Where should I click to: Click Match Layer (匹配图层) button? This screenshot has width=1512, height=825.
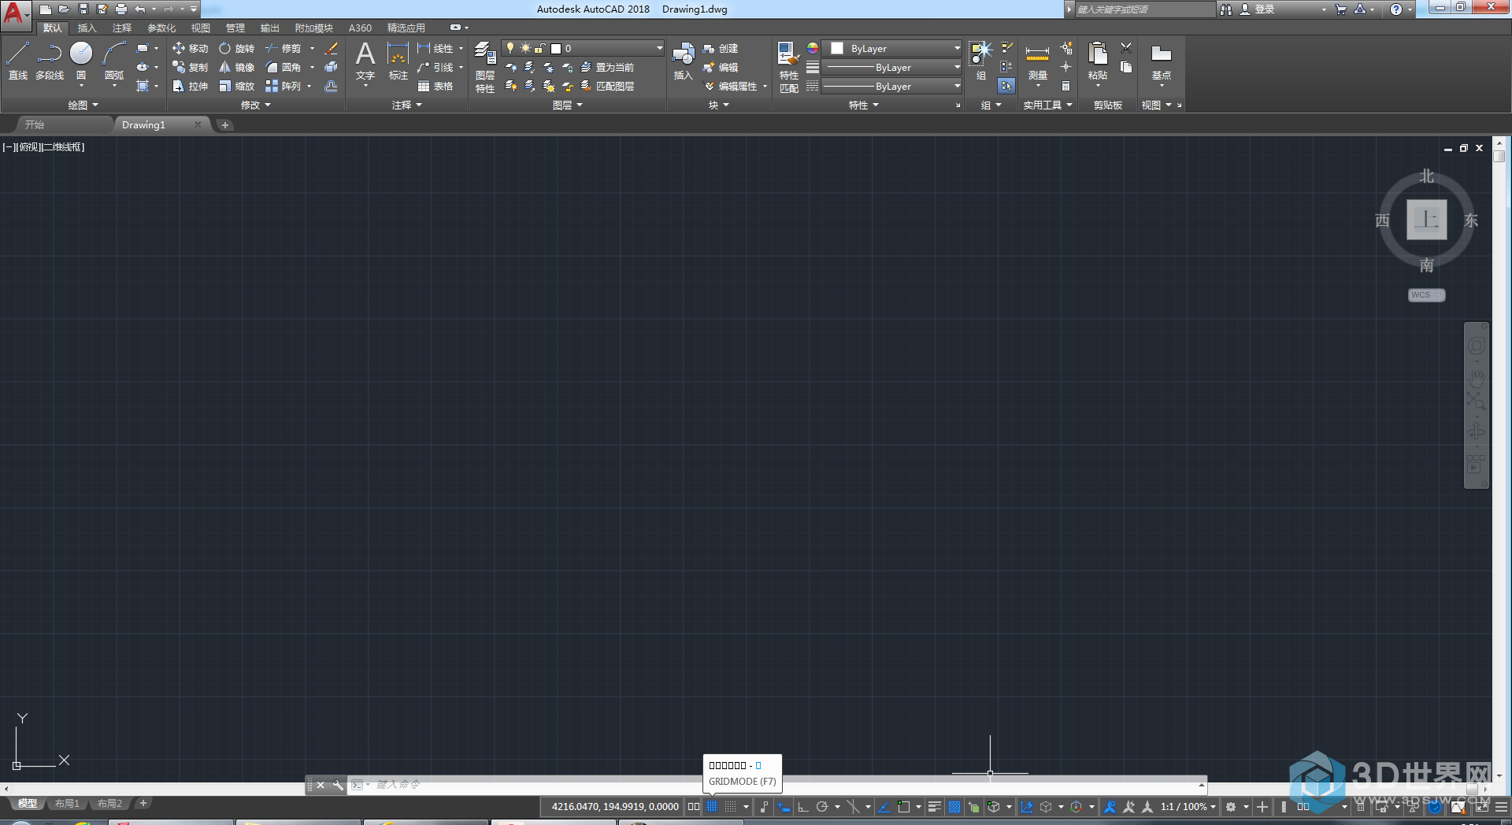pos(607,87)
